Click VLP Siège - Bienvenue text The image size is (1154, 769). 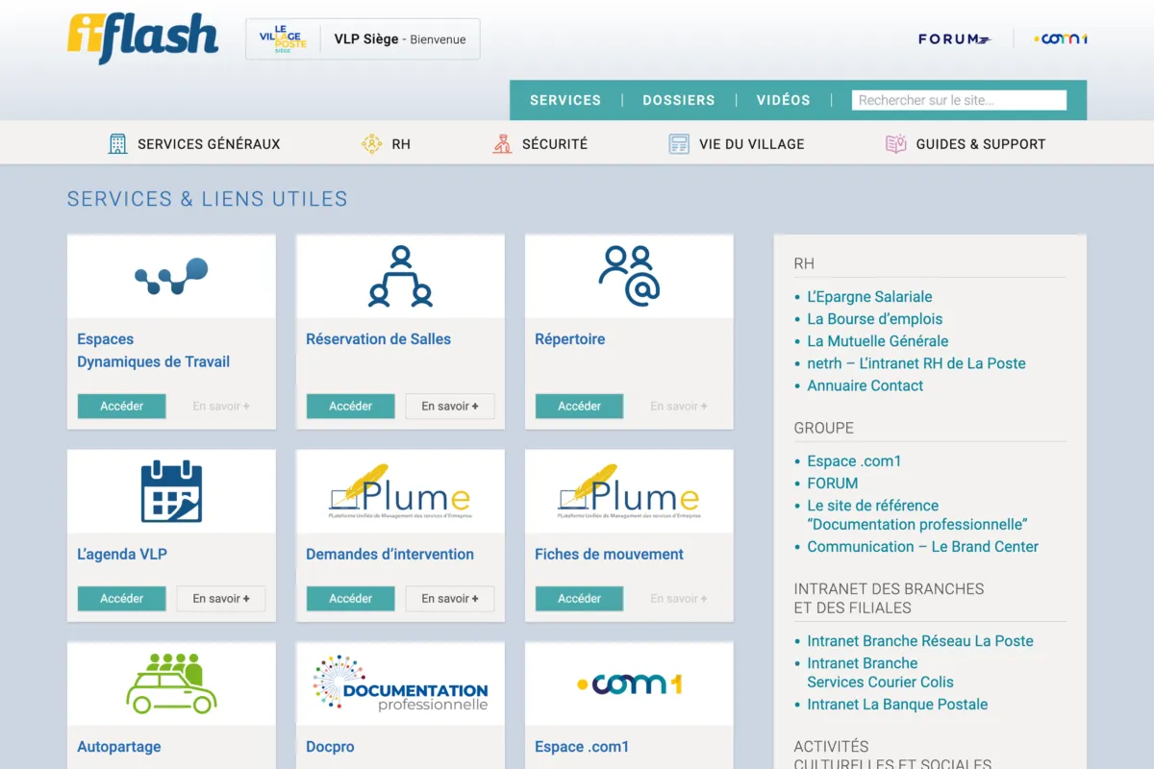click(400, 39)
